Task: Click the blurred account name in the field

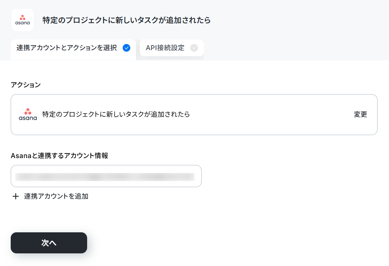Action: tap(105, 177)
